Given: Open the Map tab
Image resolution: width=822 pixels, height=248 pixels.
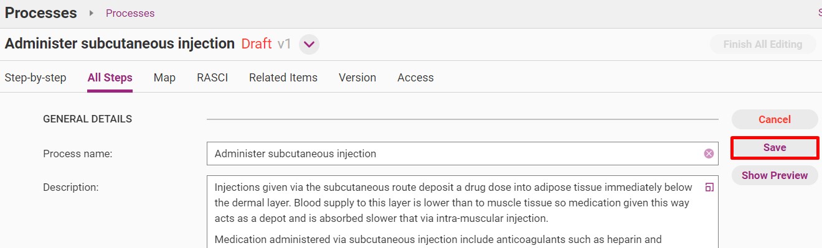Looking at the screenshot, I should 164,78.
